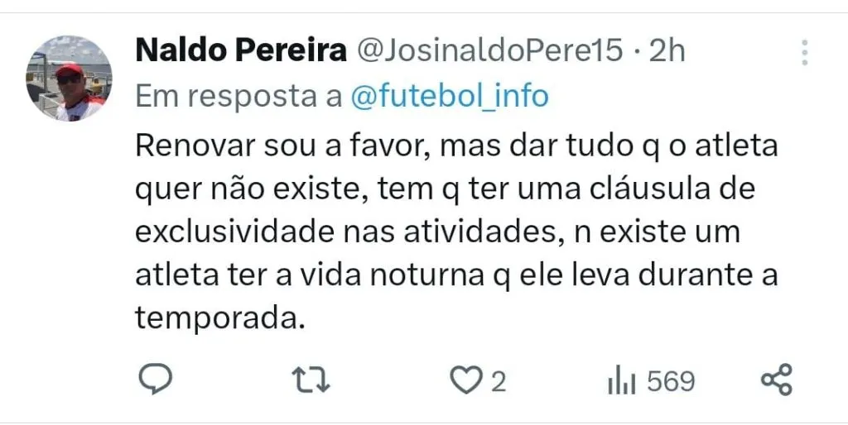Click the display name Naldo Pereira
Viewport: 848px width, 425px height.
pyautogui.click(x=240, y=51)
